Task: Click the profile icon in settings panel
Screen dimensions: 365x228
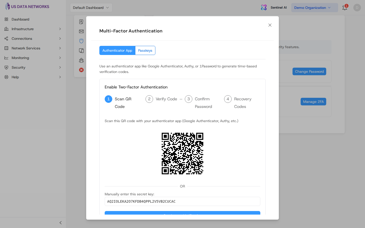Action: (x=81, y=22)
